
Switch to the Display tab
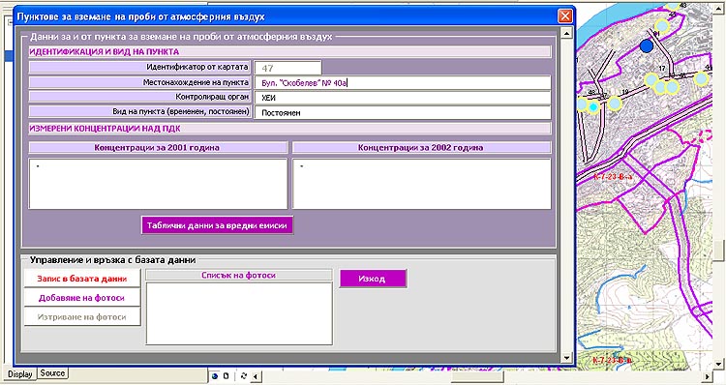(20, 374)
